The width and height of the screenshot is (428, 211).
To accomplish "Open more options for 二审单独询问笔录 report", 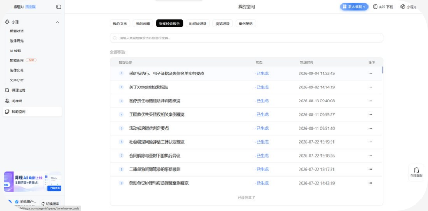I will tap(370, 170).
